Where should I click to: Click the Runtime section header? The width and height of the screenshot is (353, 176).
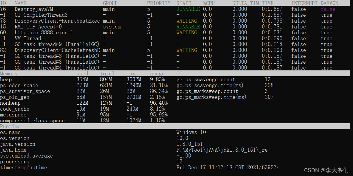pos(10,126)
